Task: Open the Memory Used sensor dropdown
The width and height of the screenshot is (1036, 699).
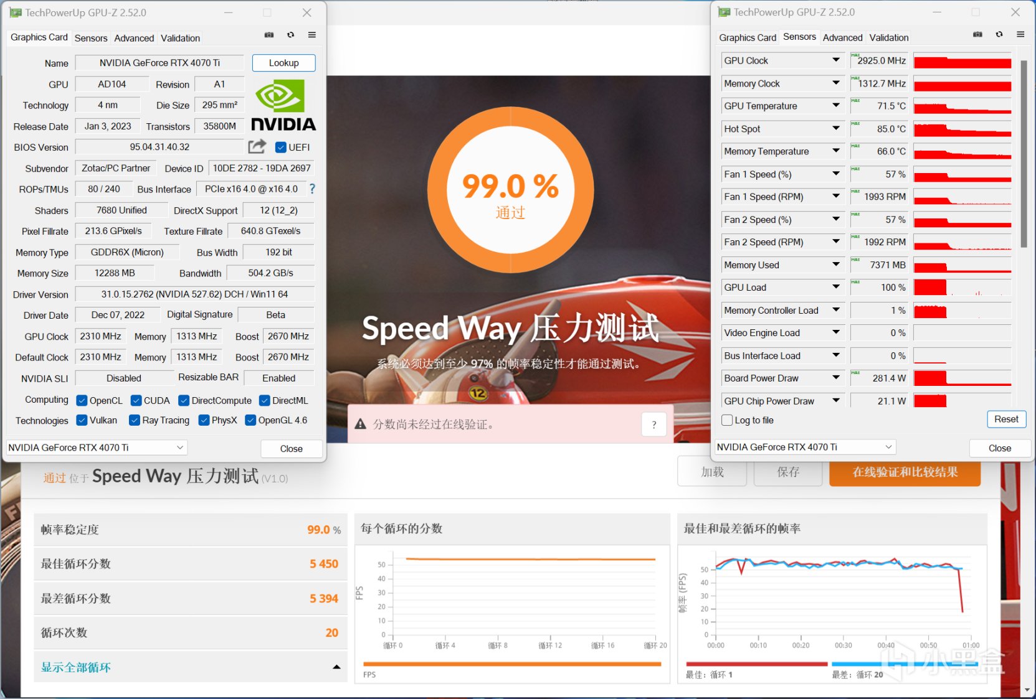Action: click(836, 265)
